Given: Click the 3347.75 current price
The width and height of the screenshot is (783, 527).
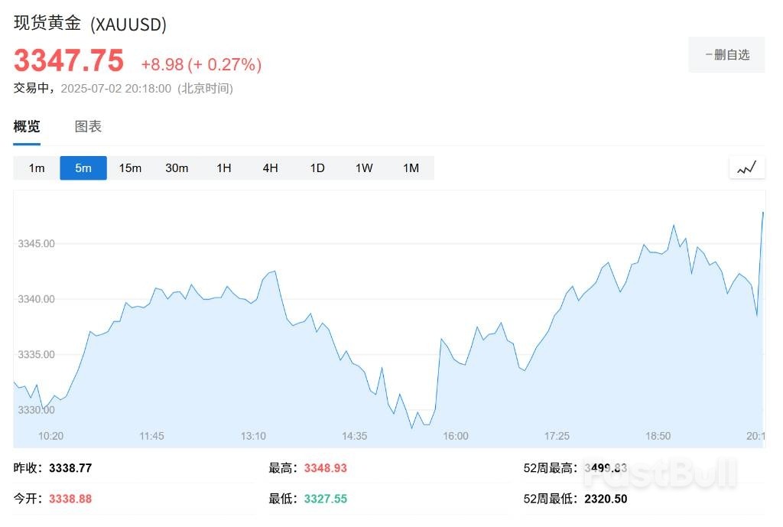Looking at the screenshot, I should [69, 60].
